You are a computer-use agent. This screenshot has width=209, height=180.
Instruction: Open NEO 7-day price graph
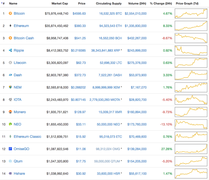point(191,124)
